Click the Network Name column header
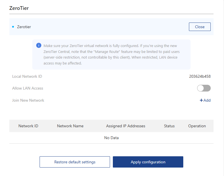Screen dimensions: 224x176 tap(70, 126)
